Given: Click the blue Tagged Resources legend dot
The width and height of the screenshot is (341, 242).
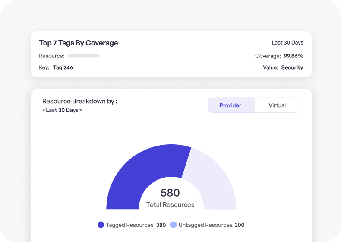Looking at the screenshot, I should [x=101, y=225].
